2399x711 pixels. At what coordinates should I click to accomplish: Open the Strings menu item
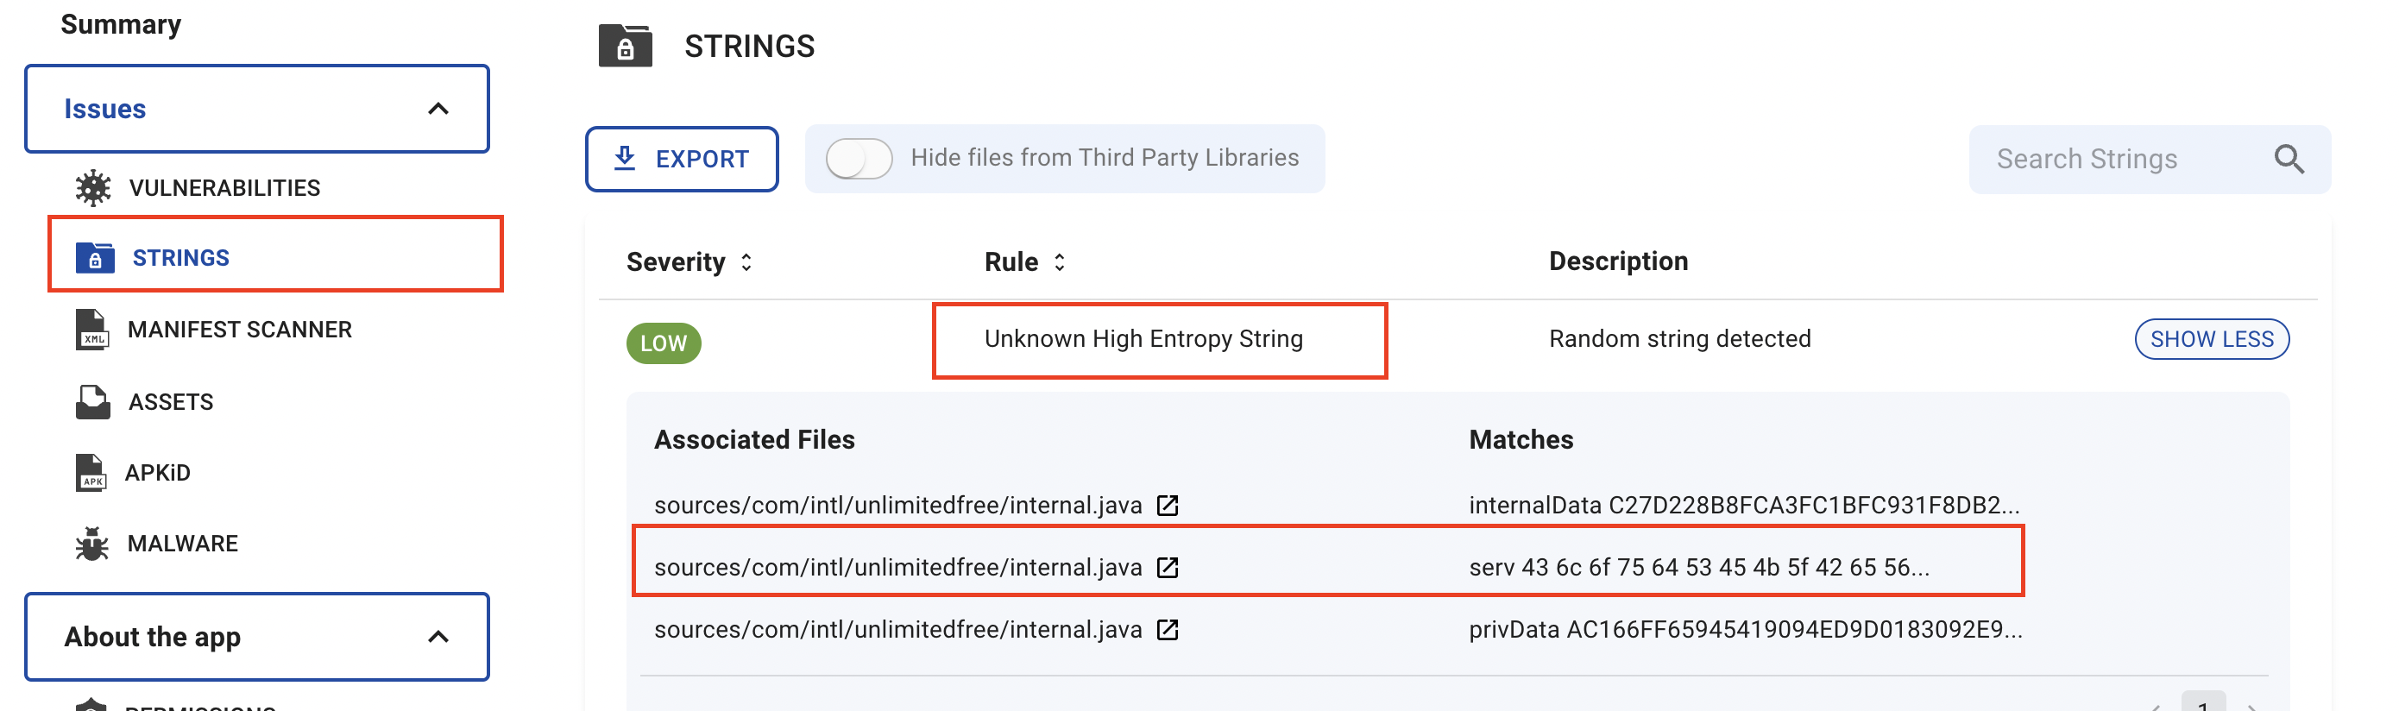(x=180, y=258)
